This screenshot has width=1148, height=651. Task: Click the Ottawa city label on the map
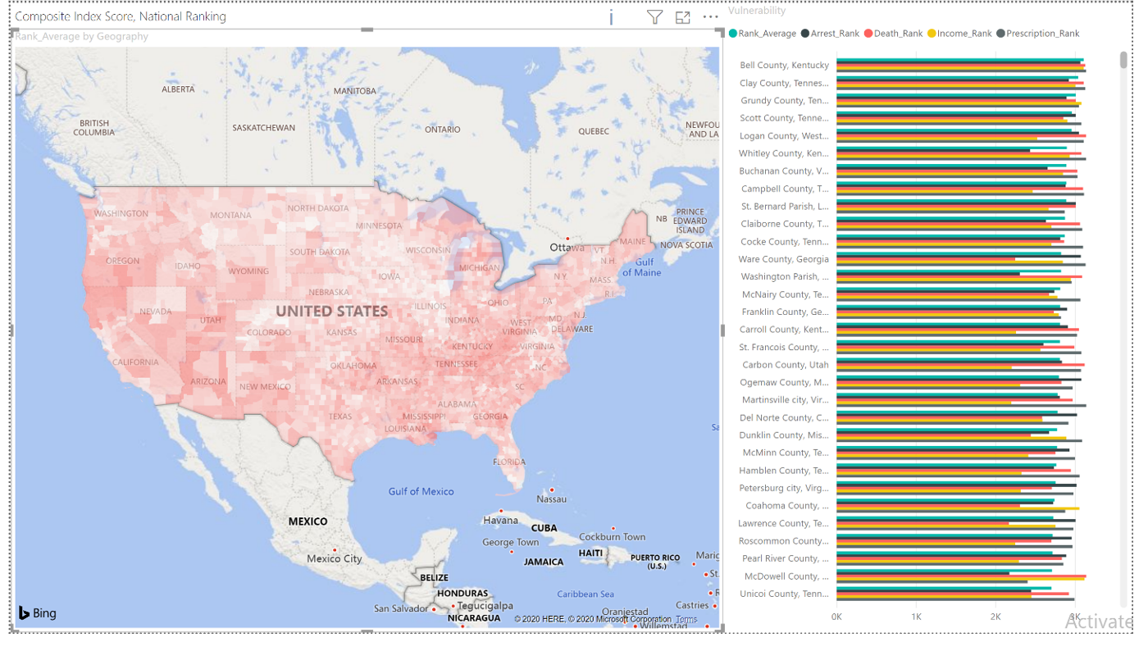tap(567, 248)
